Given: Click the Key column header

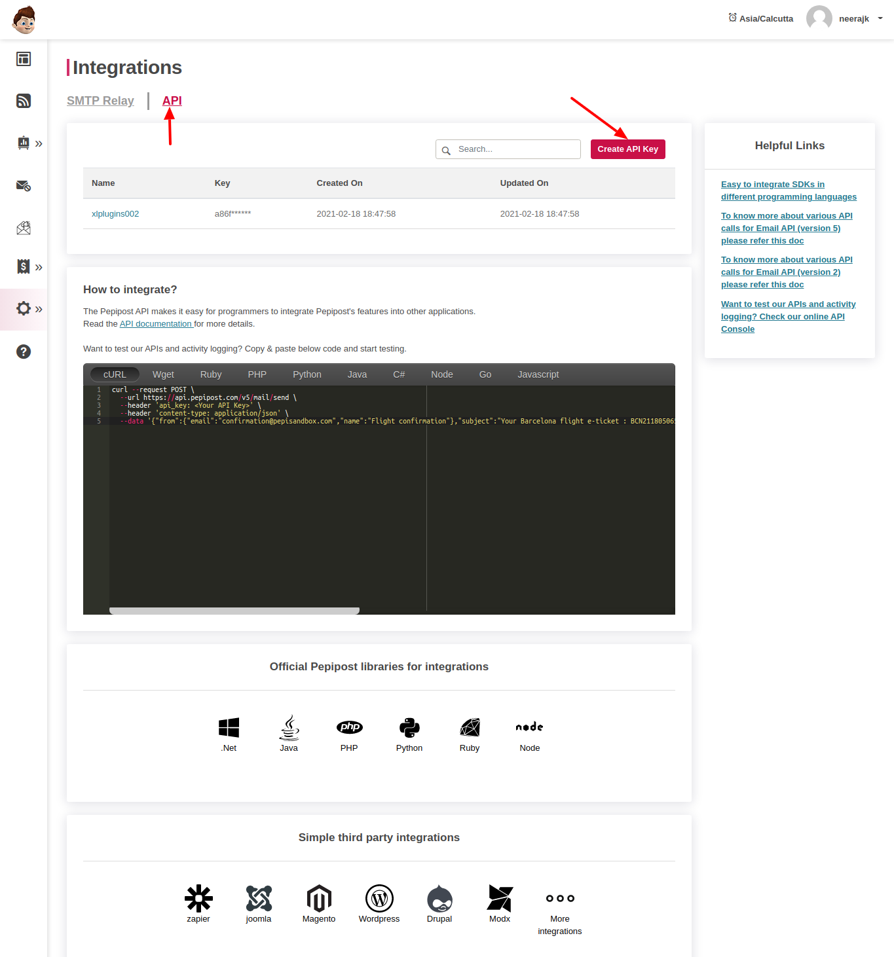Looking at the screenshot, I should tap(222, 183).
